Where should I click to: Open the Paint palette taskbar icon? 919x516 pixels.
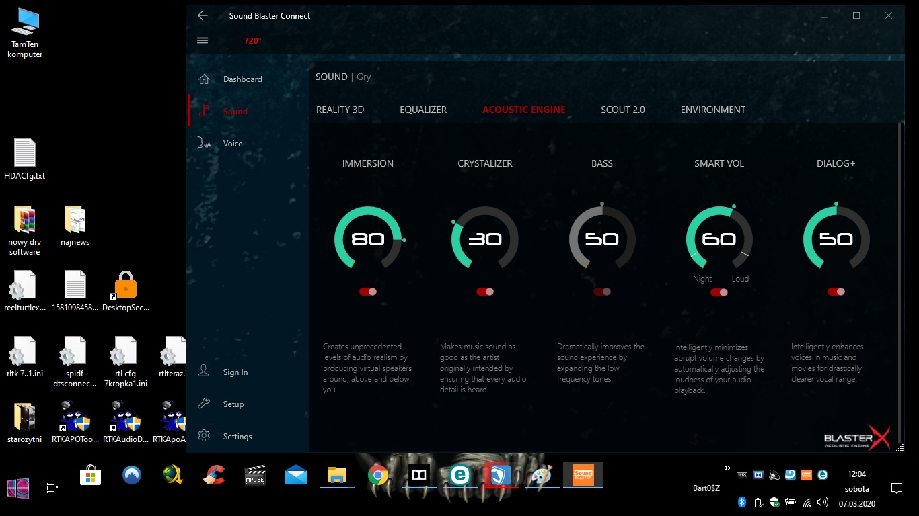(542, 475)
